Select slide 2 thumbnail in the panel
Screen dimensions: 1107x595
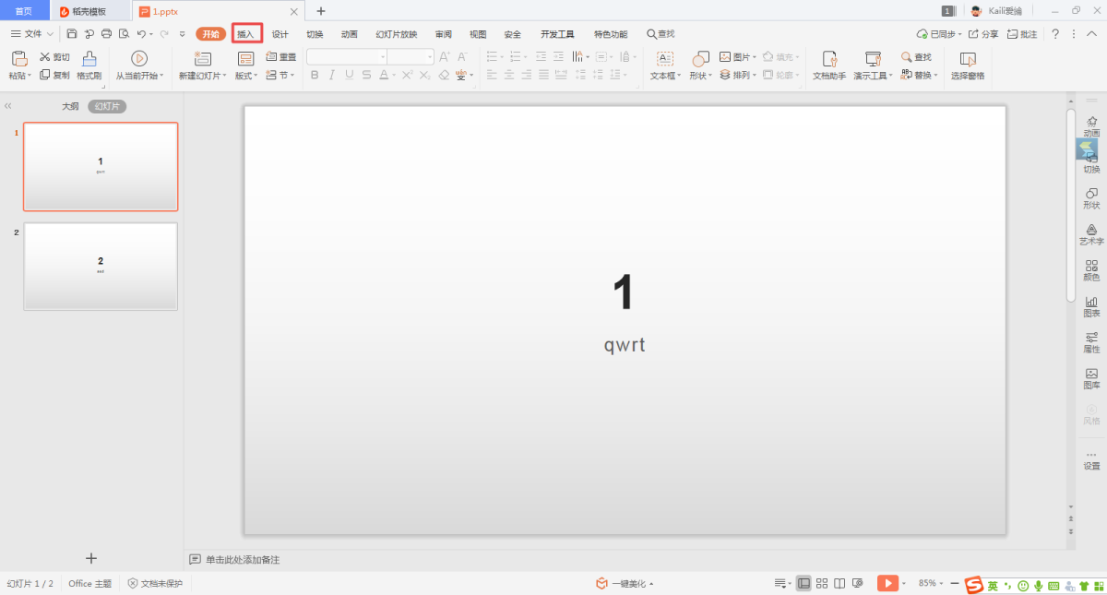[101, 266]
